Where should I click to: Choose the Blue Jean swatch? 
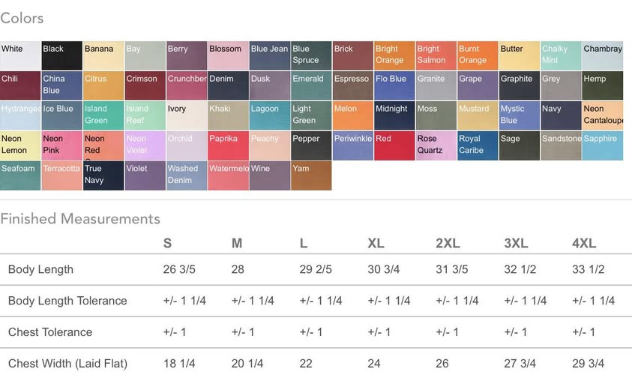pyautogui.click(x=269, y=55)
